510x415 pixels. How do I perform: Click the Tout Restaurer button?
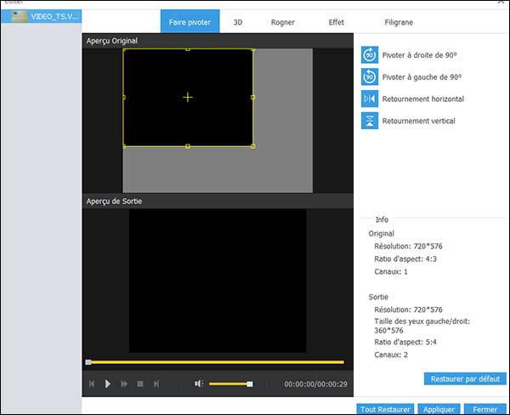click(385, 409)
